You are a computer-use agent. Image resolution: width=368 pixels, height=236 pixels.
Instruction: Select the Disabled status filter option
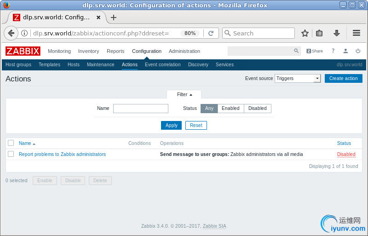(258, 108)
